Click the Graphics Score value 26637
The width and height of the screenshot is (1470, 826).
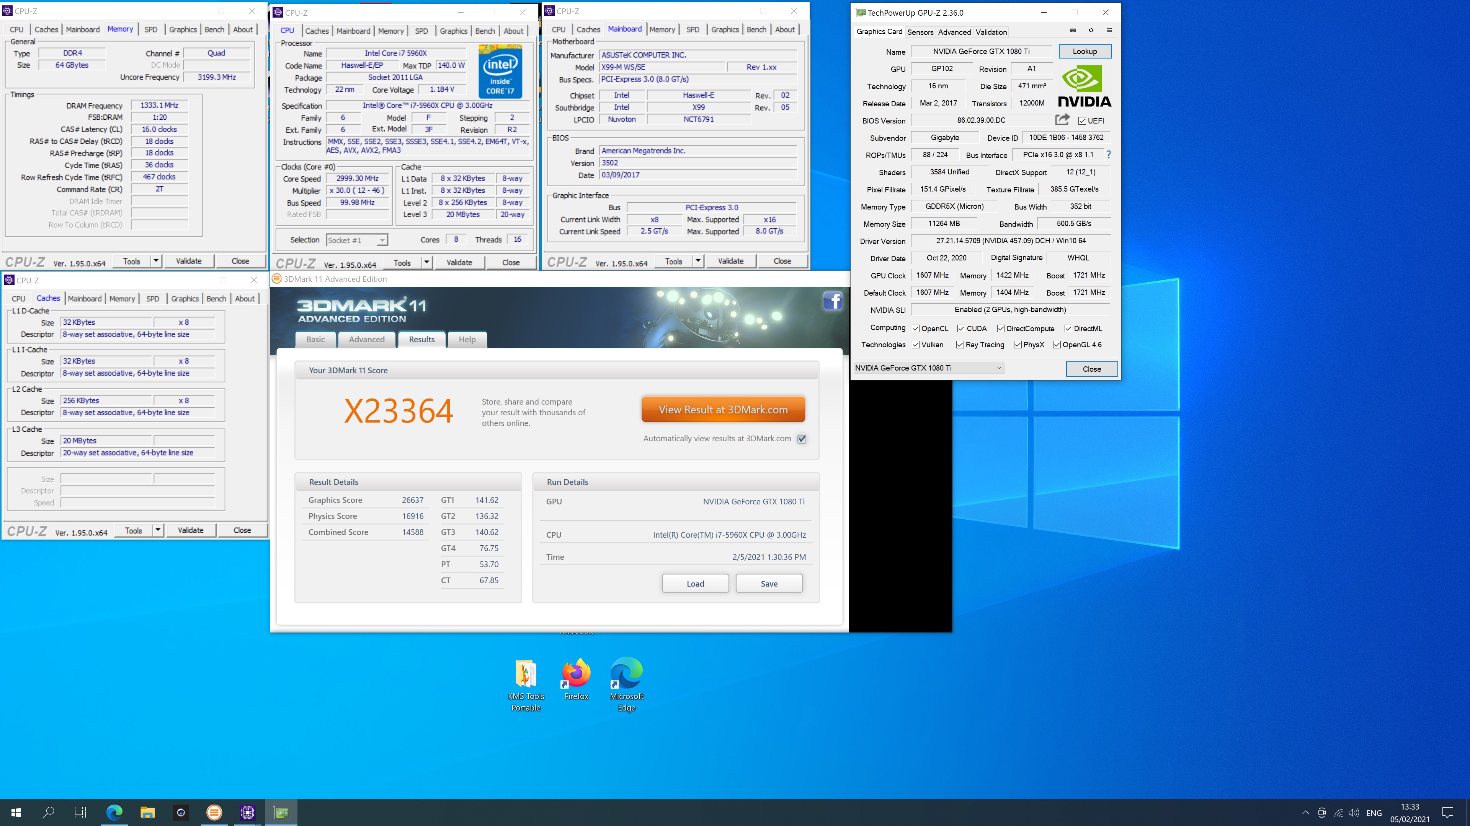(x=412, y=500)
